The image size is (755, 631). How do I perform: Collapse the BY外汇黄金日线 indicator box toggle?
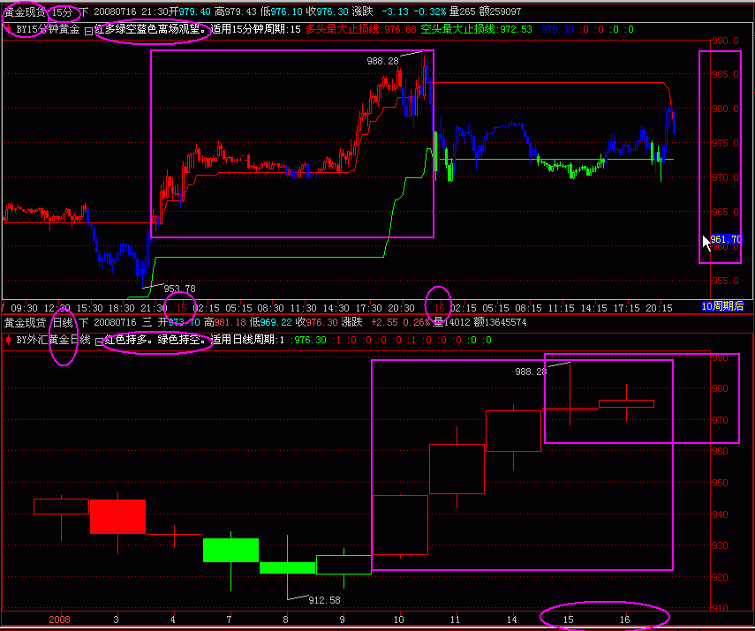point(99,342)
